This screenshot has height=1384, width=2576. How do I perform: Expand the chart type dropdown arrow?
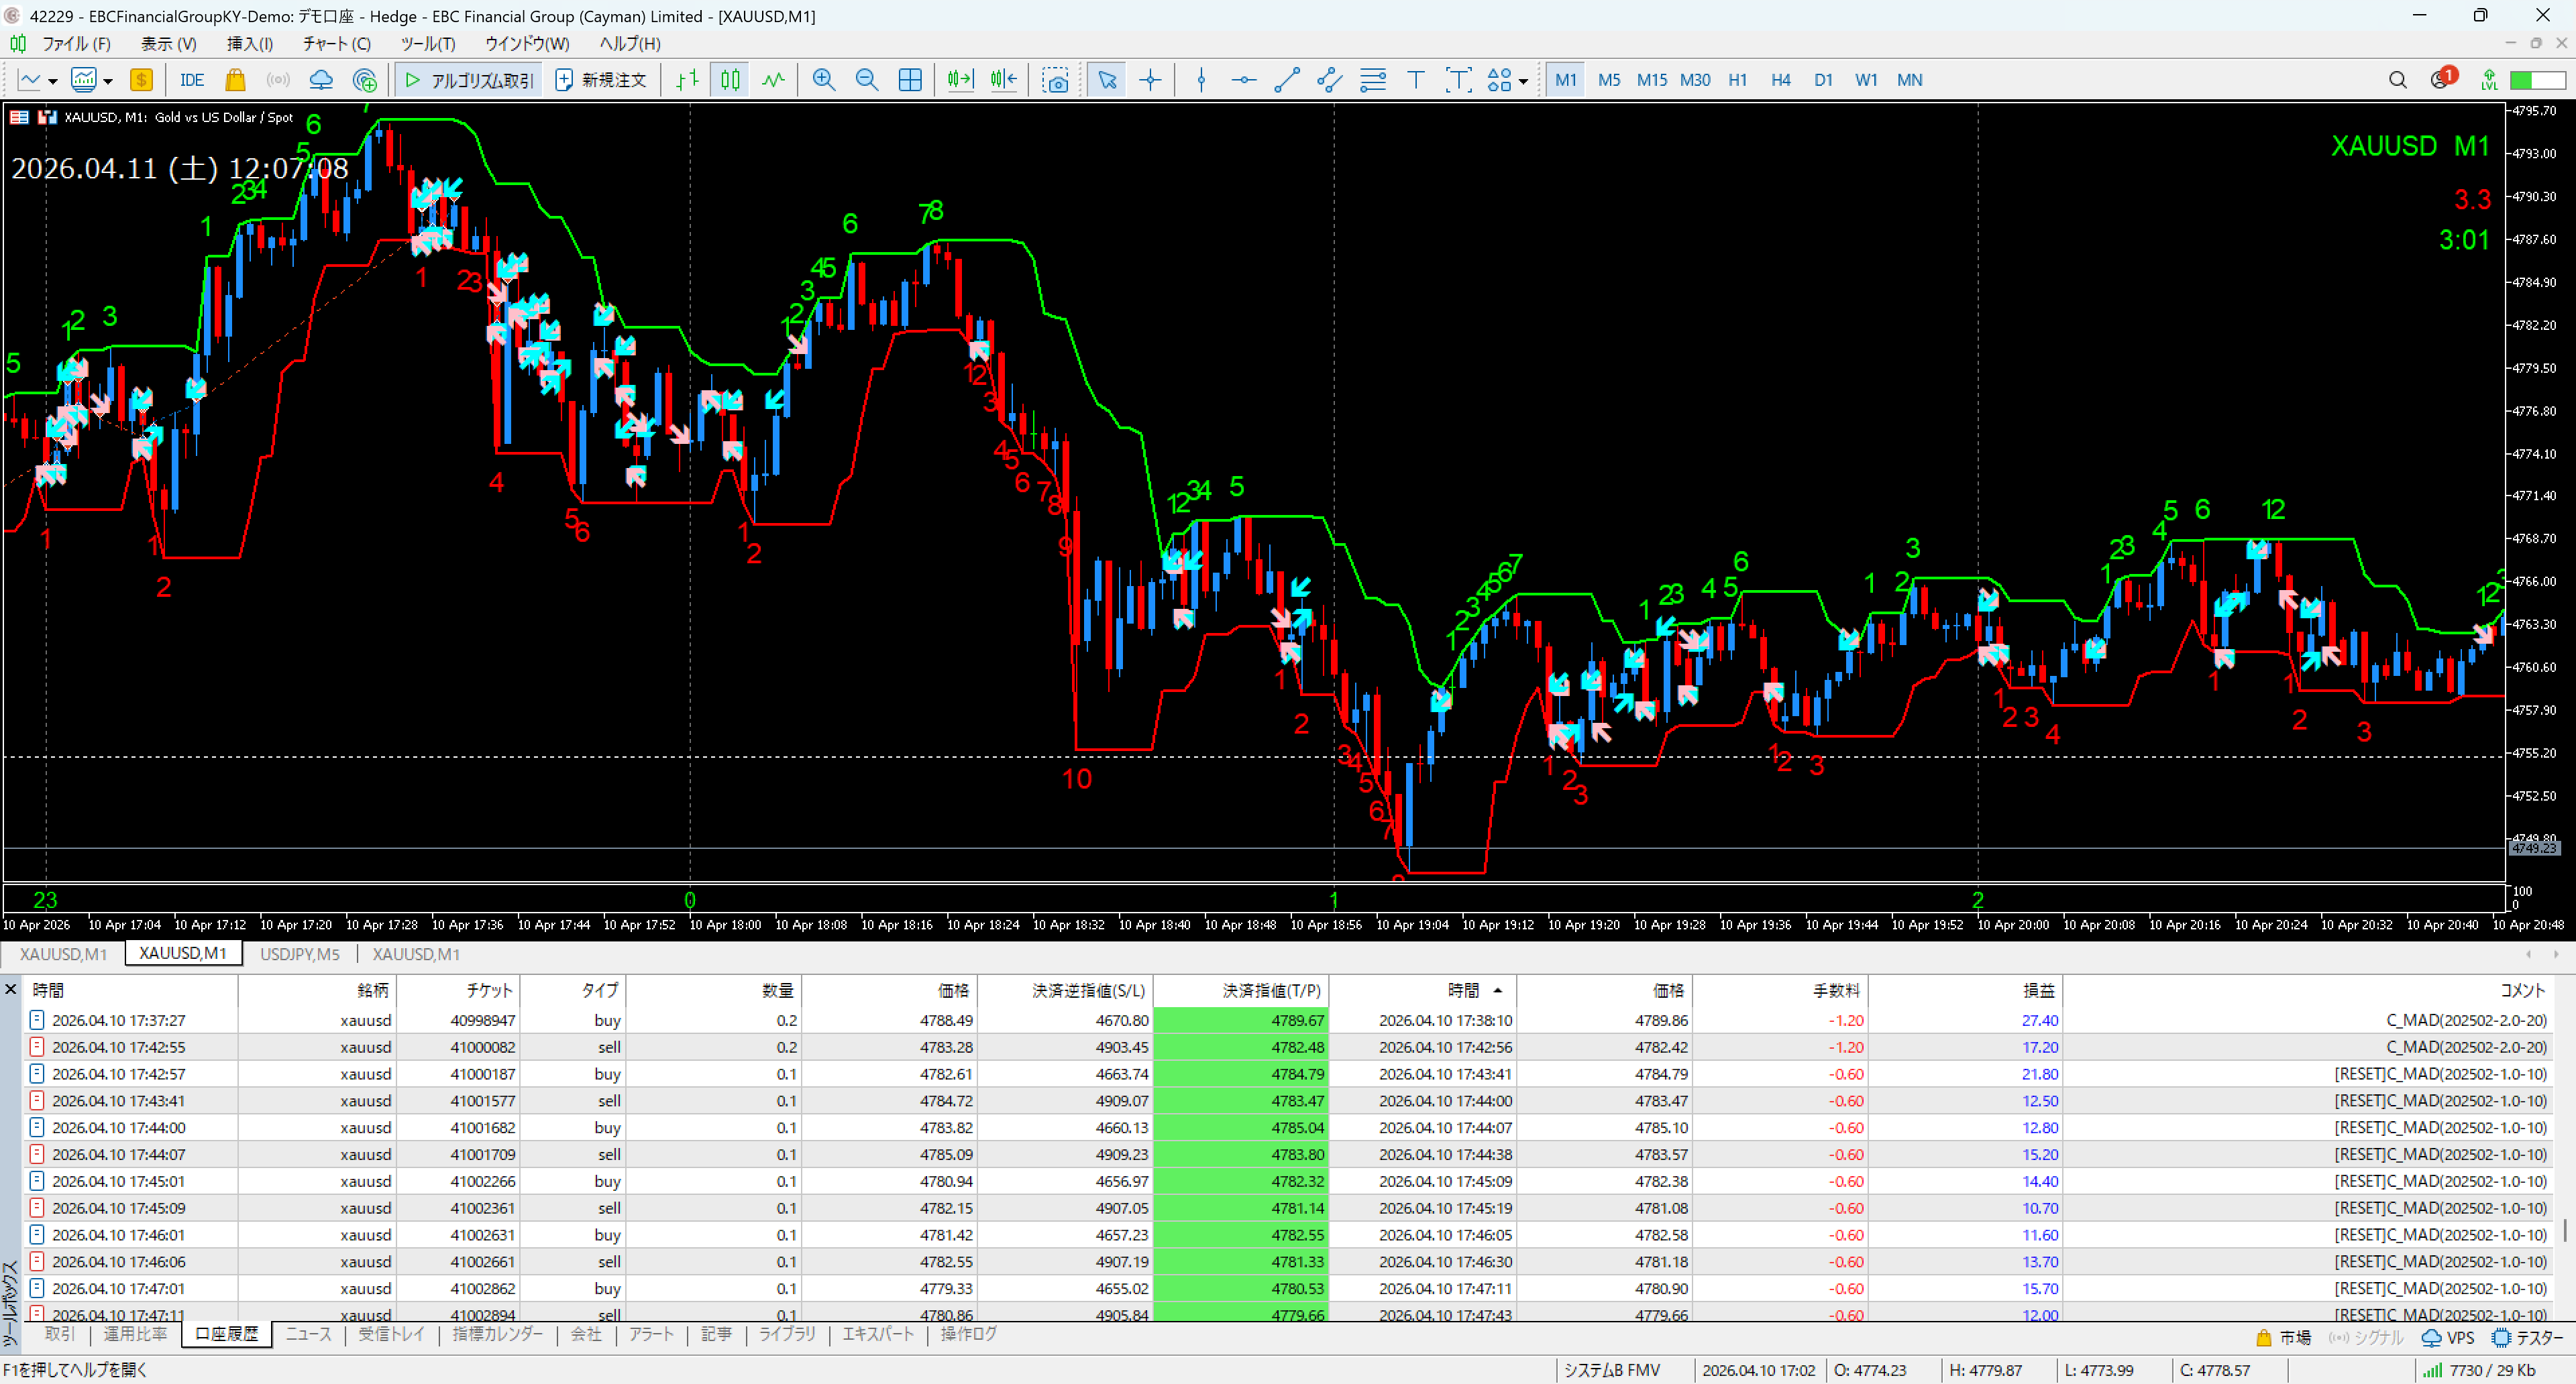pyautogui.click(x=53, y=81)
